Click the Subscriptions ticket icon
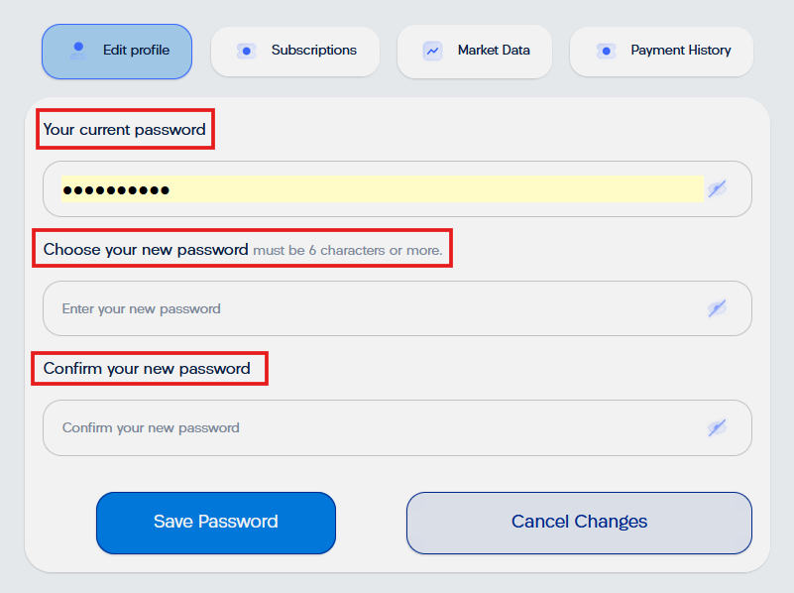Screen dimensions: 794x593 [246, 52]
